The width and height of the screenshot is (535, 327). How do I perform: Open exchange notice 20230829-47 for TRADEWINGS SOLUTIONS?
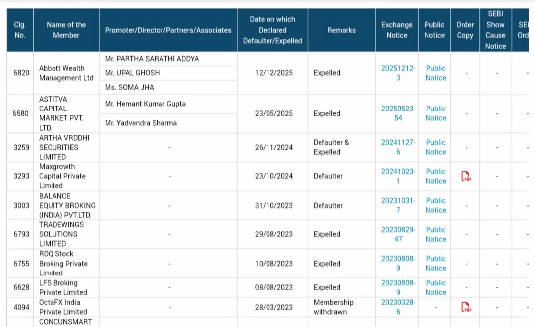397,234
